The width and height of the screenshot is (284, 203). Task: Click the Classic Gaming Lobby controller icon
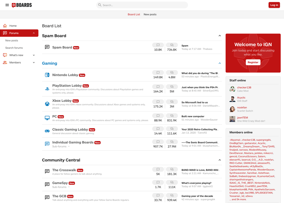pos(47,131)
